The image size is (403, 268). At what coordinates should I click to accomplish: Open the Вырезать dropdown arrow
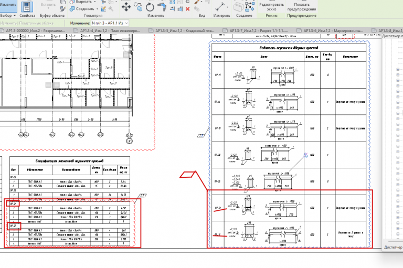pyautogui.click(x=94, y=2)
